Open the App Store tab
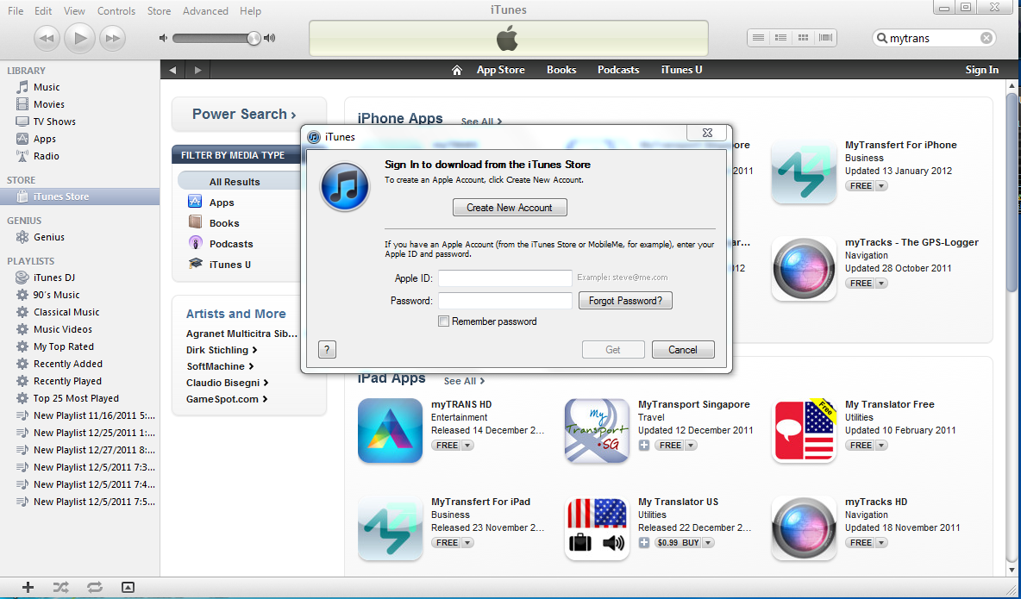The width and height of the screenshot is (1021, 599). click(500, 70)
